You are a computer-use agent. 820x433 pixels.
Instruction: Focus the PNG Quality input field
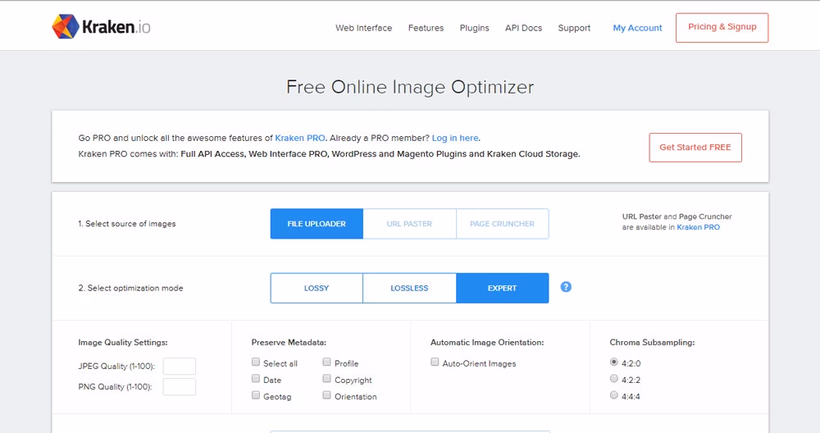[180, 387]
